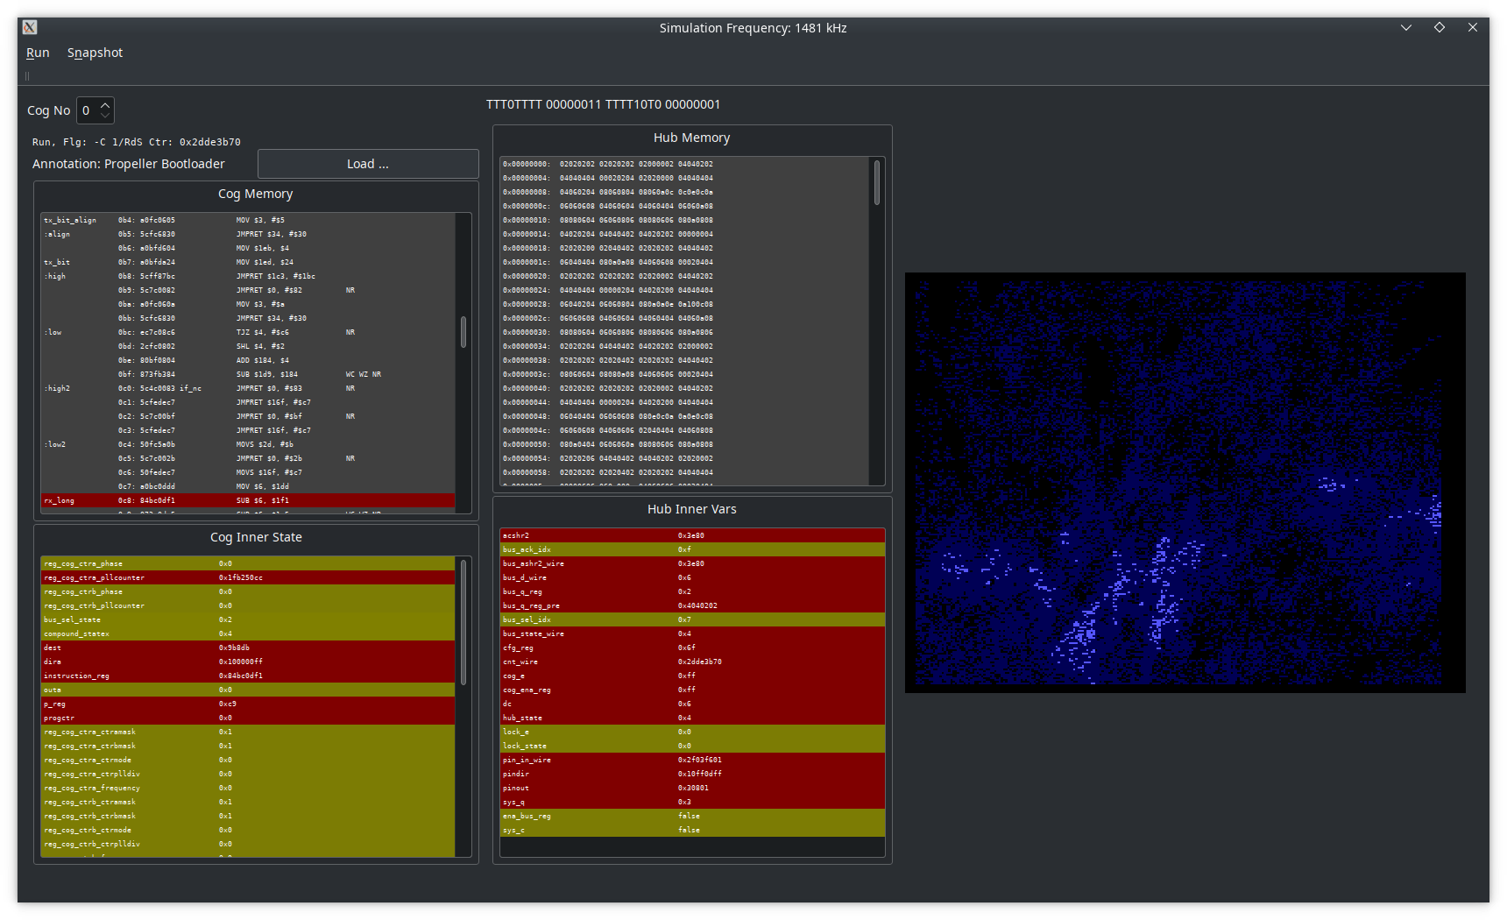The width and height of the screenshot is (1507, 920).
Task: Maximize the simulator window with the diamond icon
Action: [x=1440, y=27]
